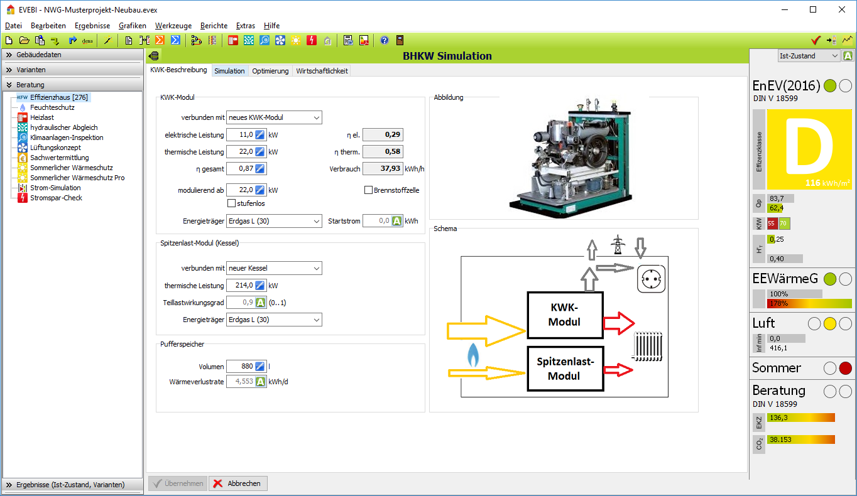Open the Ist-Zustand variant dropdown
The image size is (857, 496).
(808, 56)
